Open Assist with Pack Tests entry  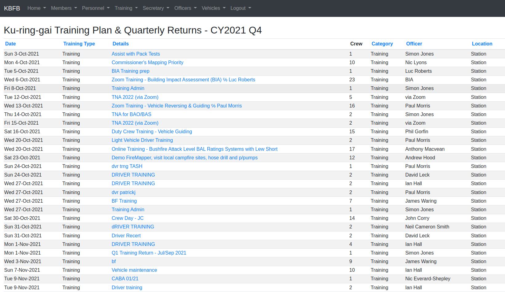(x=136, y=54)
